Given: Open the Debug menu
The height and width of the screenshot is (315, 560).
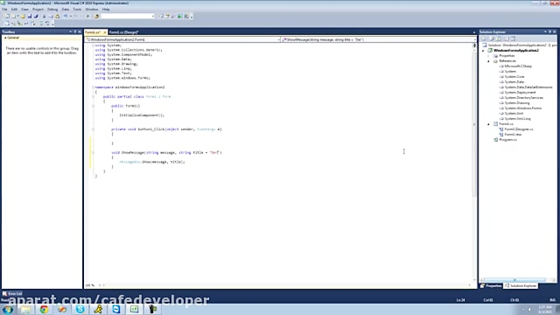Looking at the screenshot, I should [52, 9].
